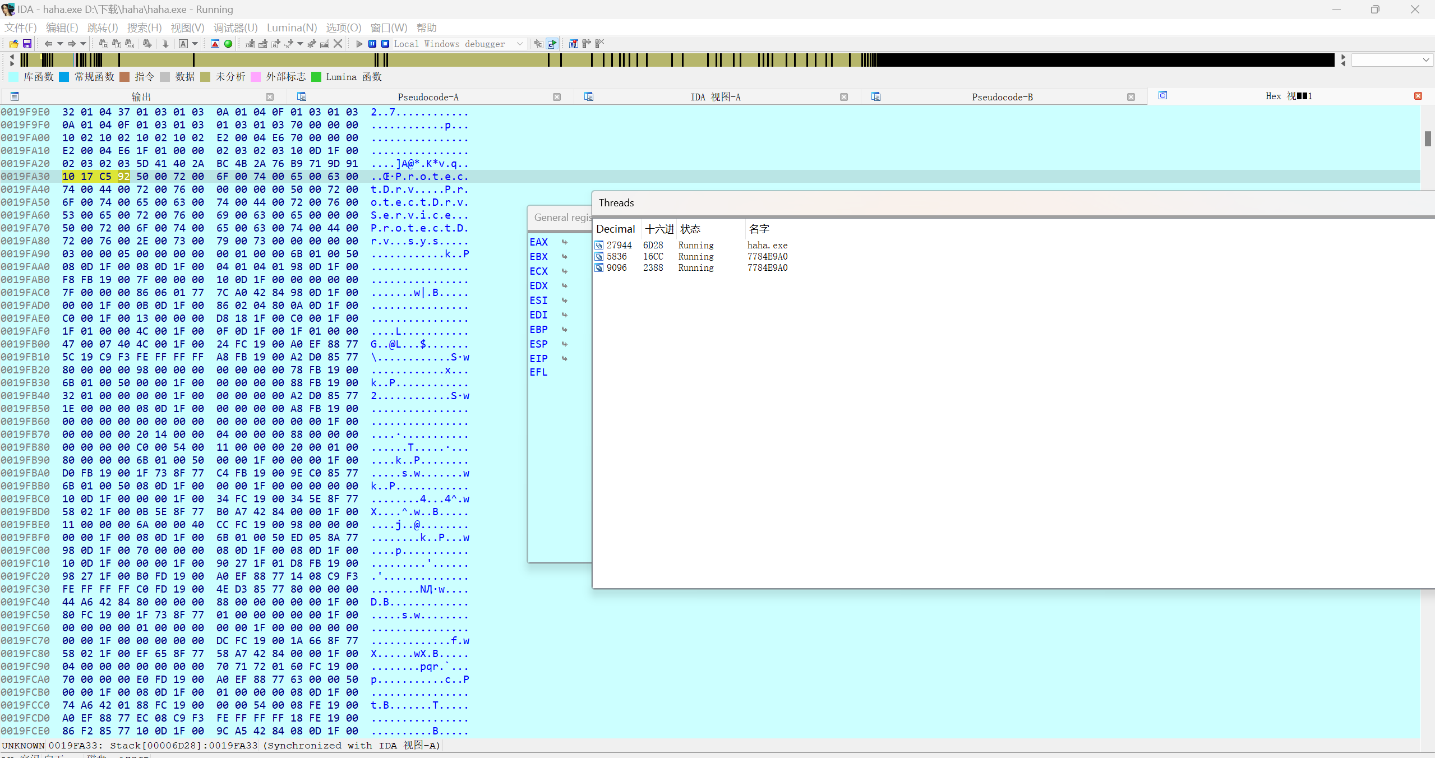Viewport: 1435px width, 758px height.
Task: Click the 名字 column header in Threads
Action: 759,229
